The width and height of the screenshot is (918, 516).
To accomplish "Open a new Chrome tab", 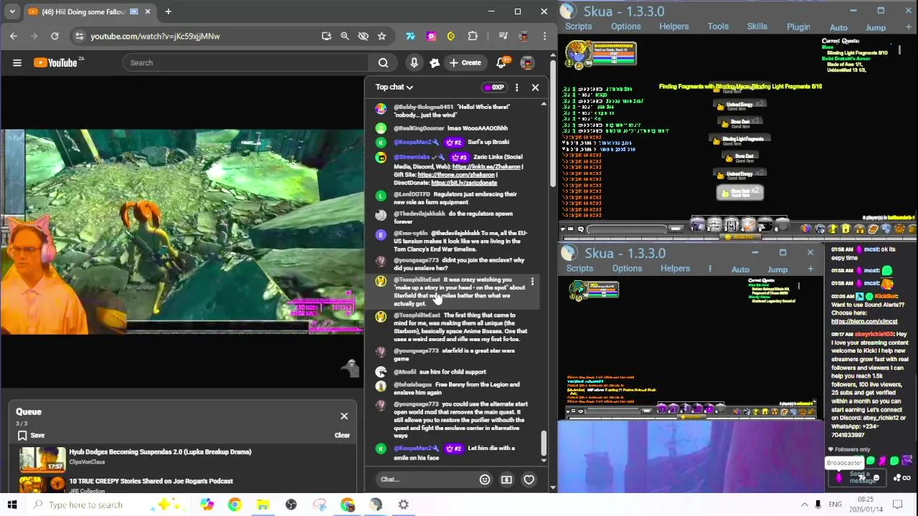I will 168,11.
